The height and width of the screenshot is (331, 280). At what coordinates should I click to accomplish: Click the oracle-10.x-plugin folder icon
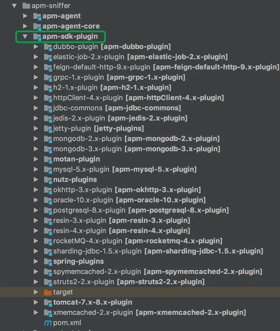coord(48,200)
